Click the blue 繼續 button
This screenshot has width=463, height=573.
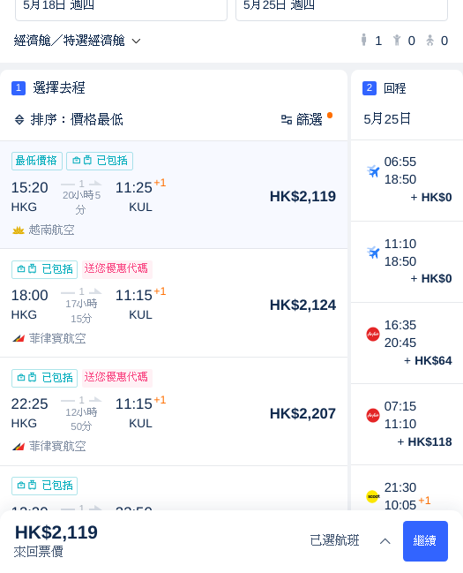pyautogui.click(x=425, y=541)
